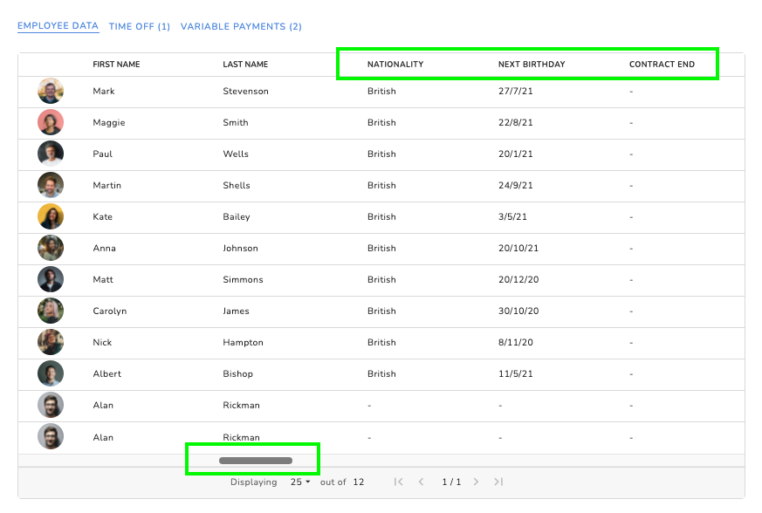Open the page size dropdown showing 25
The image size is (762, 513).
(299, 481)
